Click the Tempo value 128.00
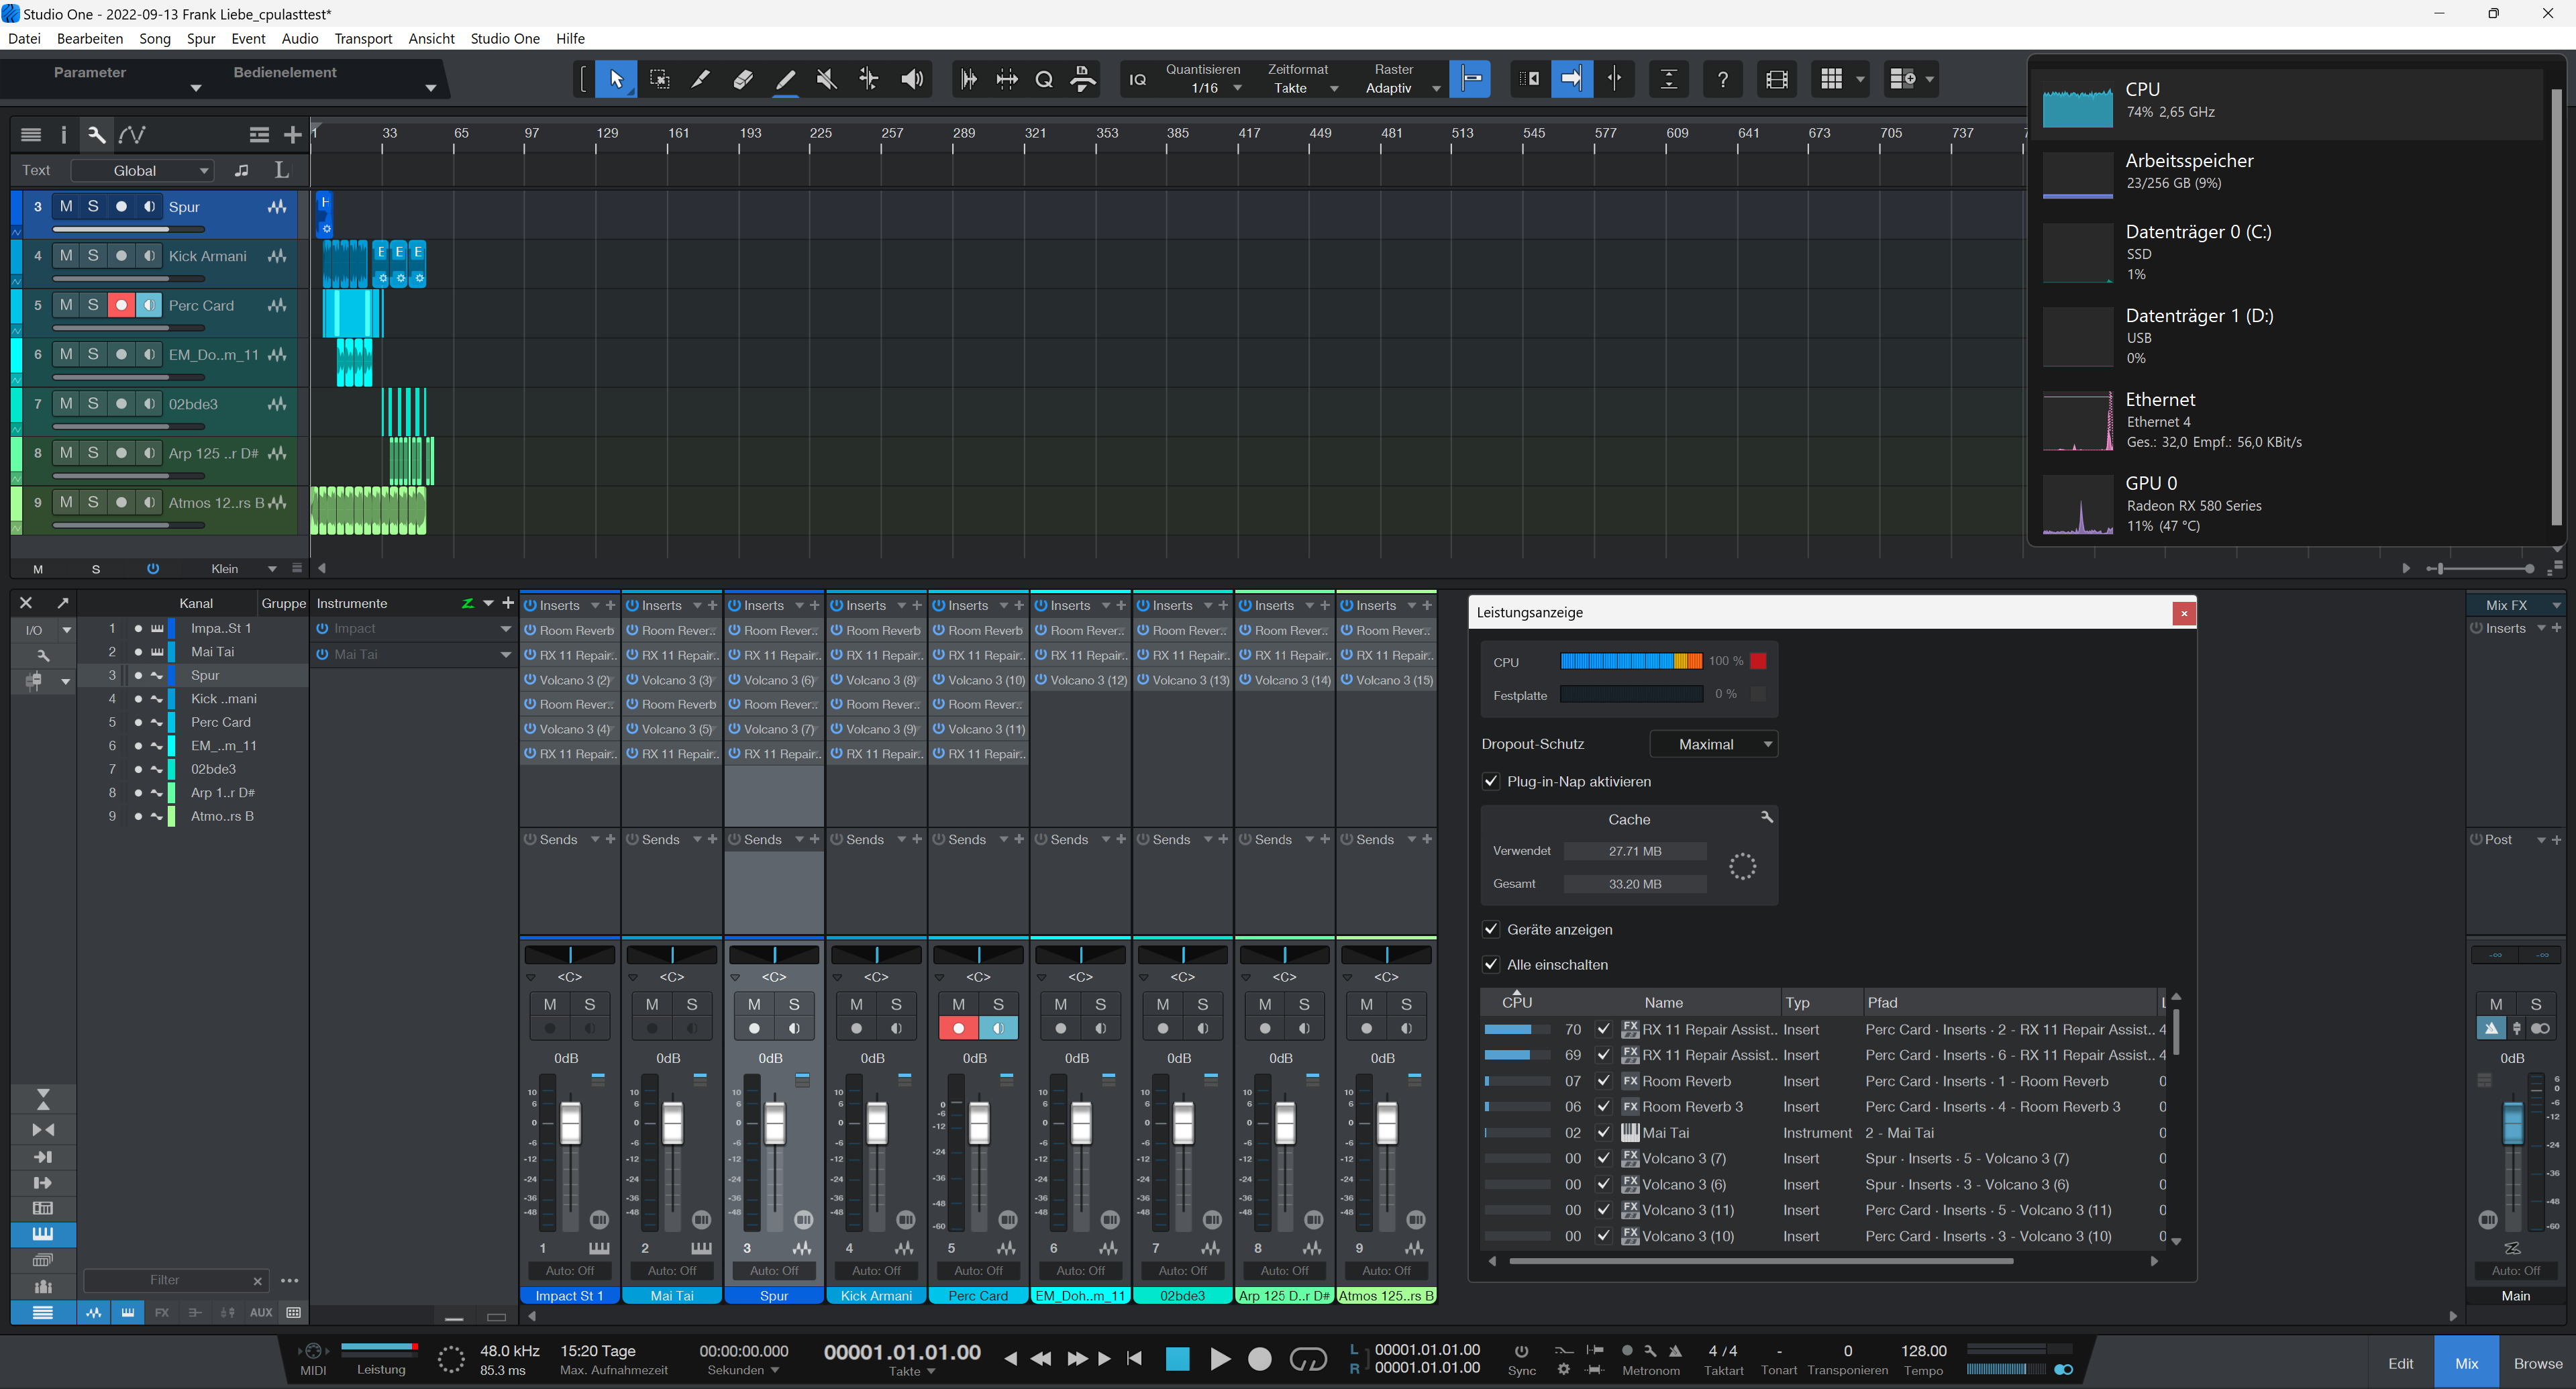This screenshot has height=1389, width=2576. (x=1923, y=1351)
